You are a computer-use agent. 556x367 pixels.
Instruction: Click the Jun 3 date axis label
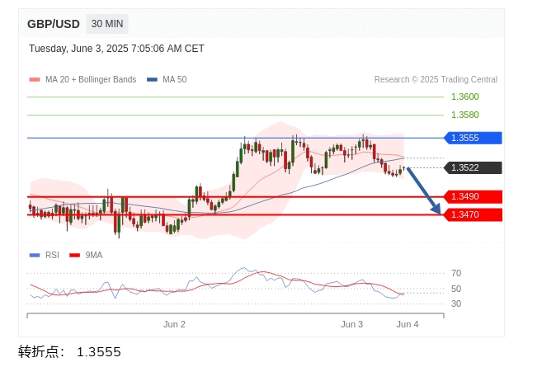[351, 324]
